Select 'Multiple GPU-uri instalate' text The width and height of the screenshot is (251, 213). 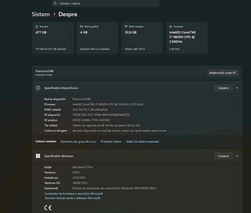coord(95,49)
